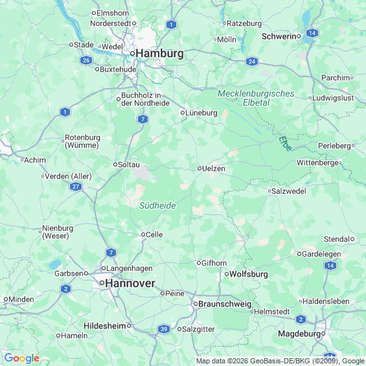Click the route 7 shield below Buchholz
The width and height of the screenshot is (366, 366).
coord(143,119)
